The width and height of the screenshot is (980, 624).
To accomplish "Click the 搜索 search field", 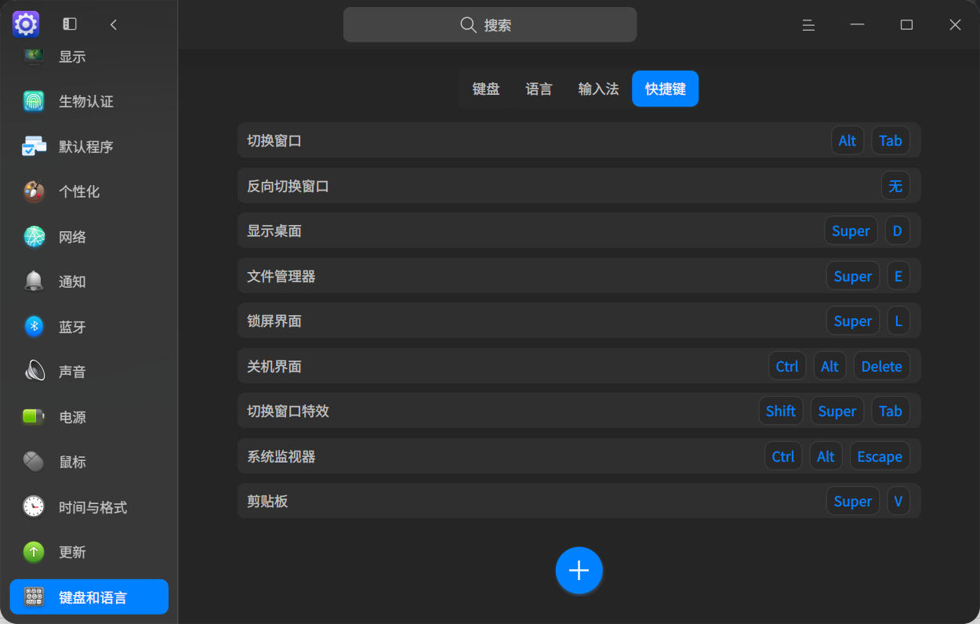I will click(490, 25).
